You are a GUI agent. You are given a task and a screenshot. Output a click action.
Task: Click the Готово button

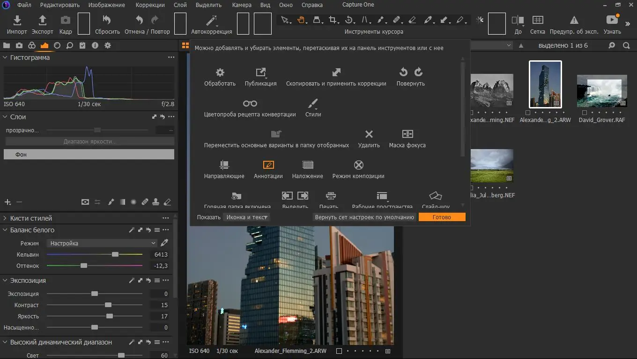pos(441,217)
